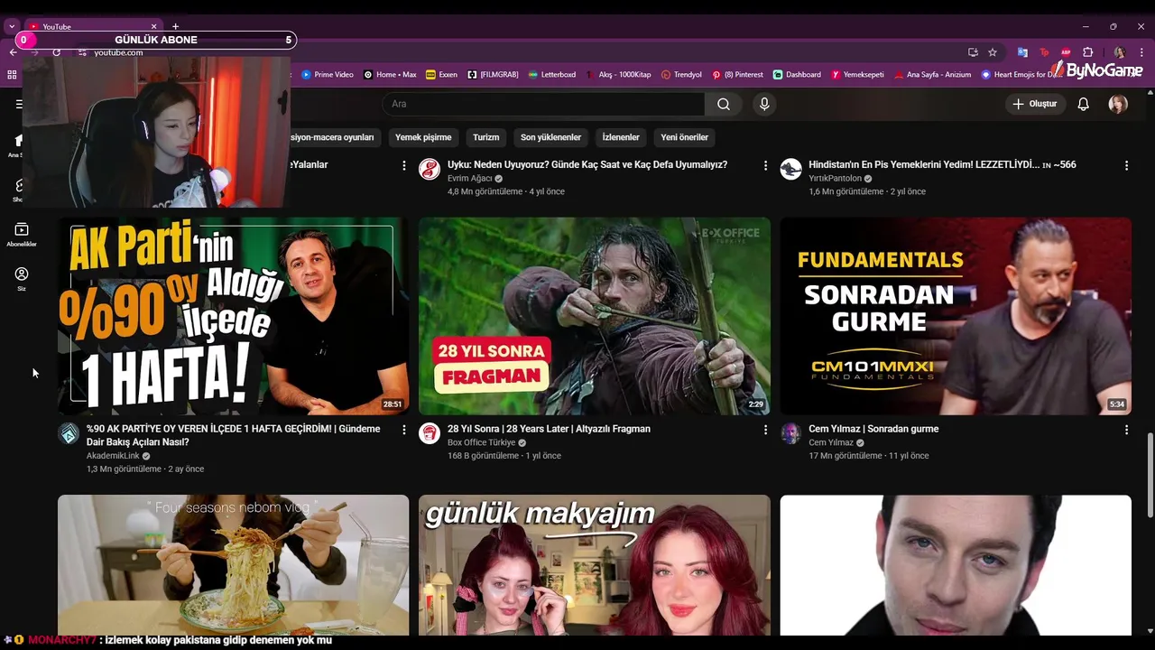Click the page vertical scrollbar thumb
The image size is (1155, 650).
coord(1150,476)
